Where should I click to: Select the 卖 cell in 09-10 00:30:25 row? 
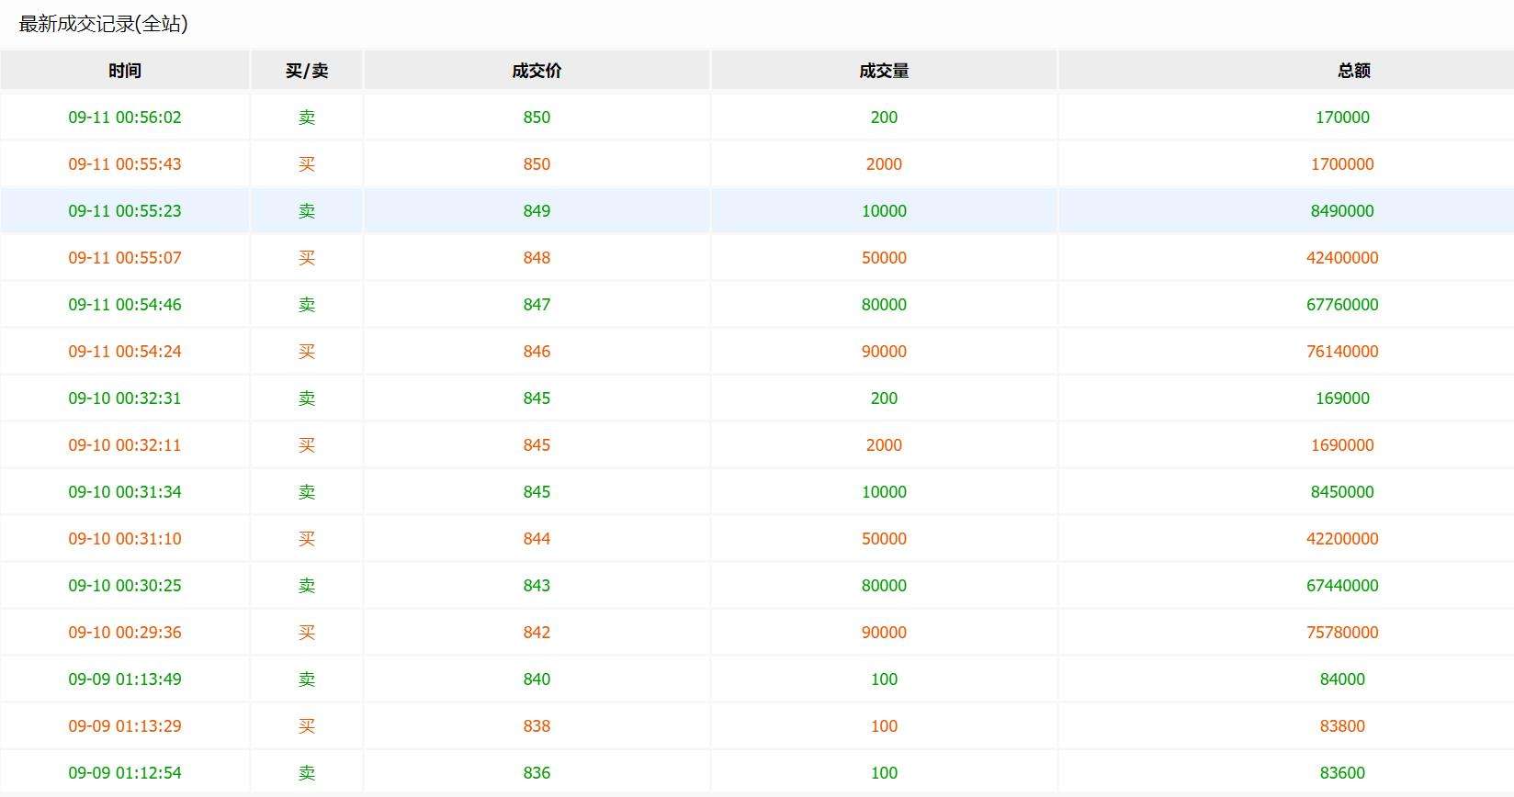point(307,586)
